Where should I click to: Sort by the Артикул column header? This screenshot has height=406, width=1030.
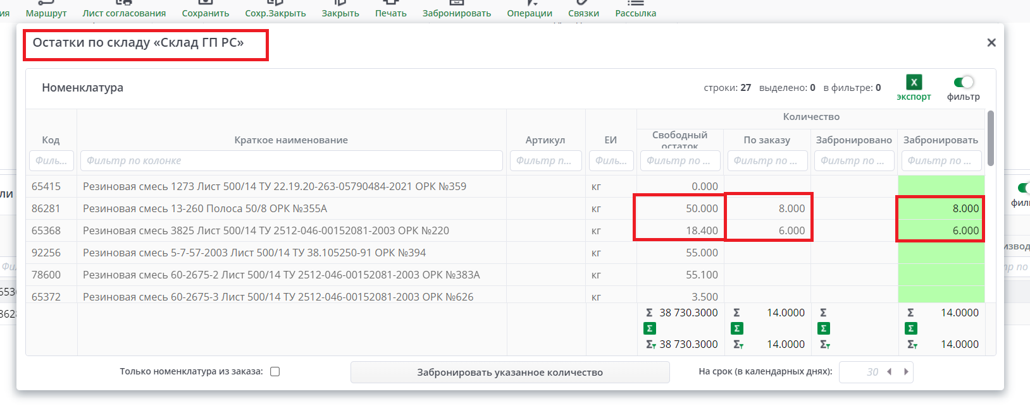545,140
